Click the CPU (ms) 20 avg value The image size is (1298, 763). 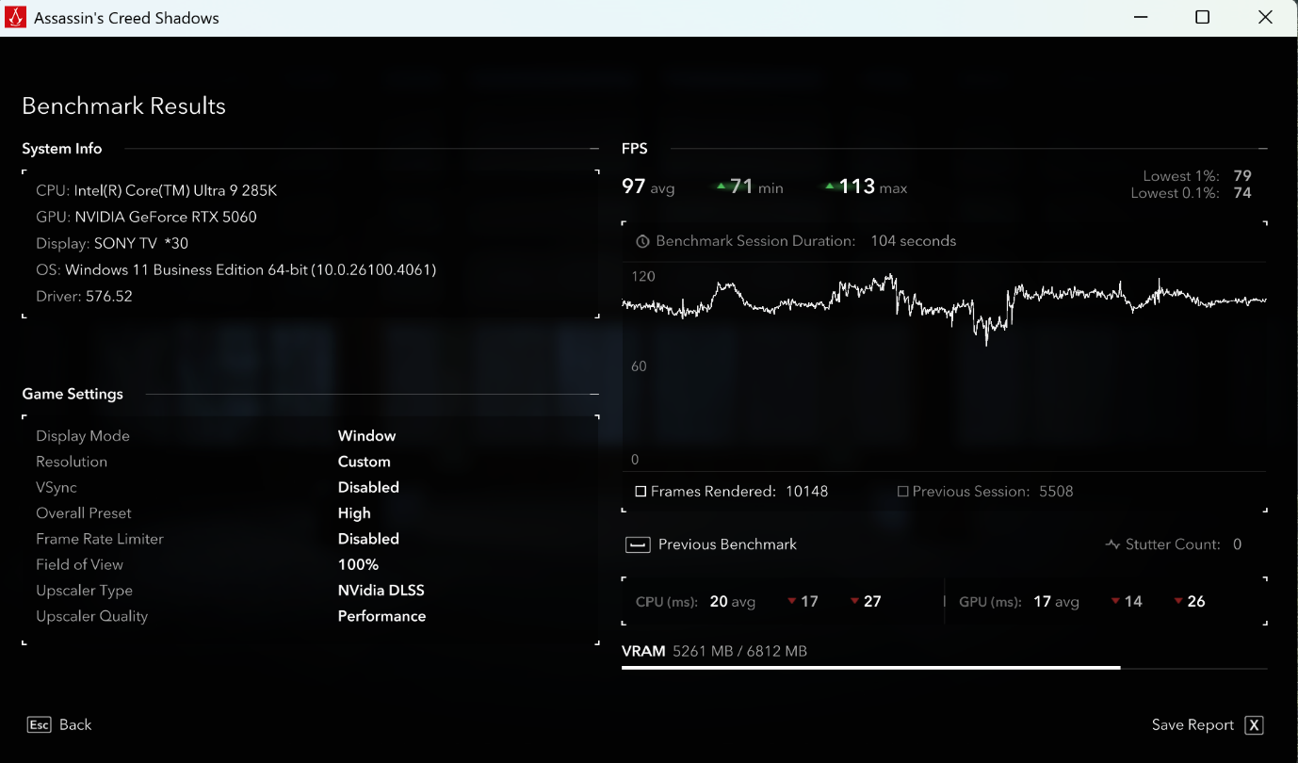point(732,602)
